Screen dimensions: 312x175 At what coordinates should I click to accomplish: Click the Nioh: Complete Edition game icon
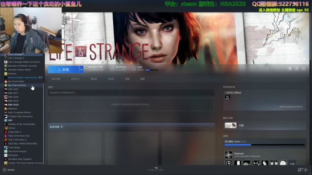(x=6, y=113)
